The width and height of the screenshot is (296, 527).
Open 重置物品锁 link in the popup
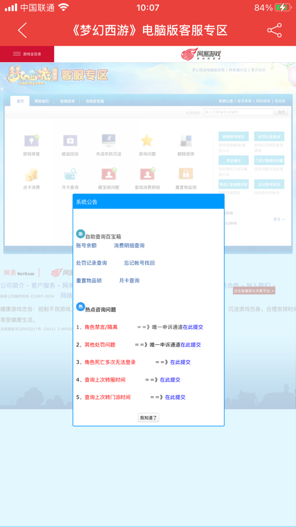(89, 281)
